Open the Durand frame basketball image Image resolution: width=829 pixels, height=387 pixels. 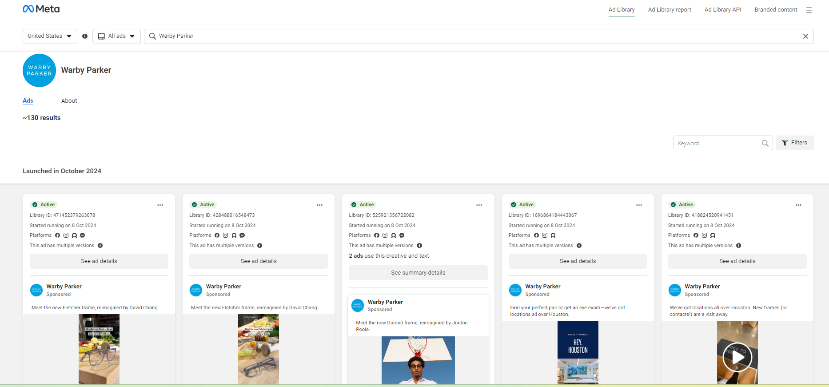(418, 360)
